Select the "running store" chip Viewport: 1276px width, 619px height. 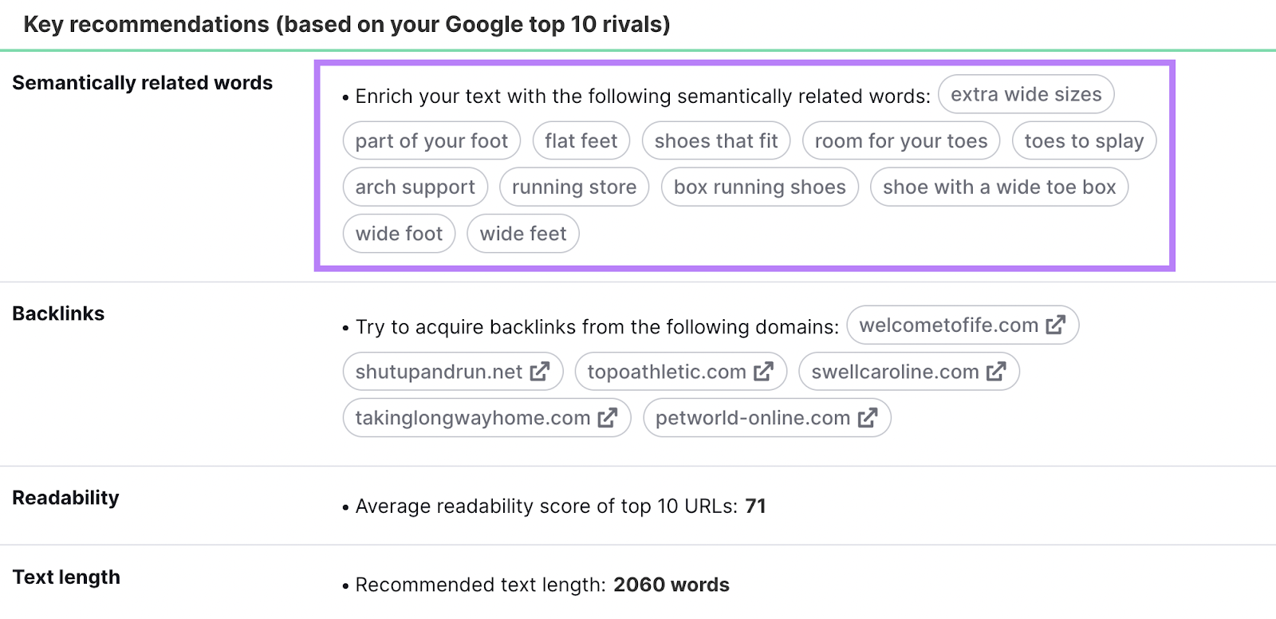click(573, 187)
